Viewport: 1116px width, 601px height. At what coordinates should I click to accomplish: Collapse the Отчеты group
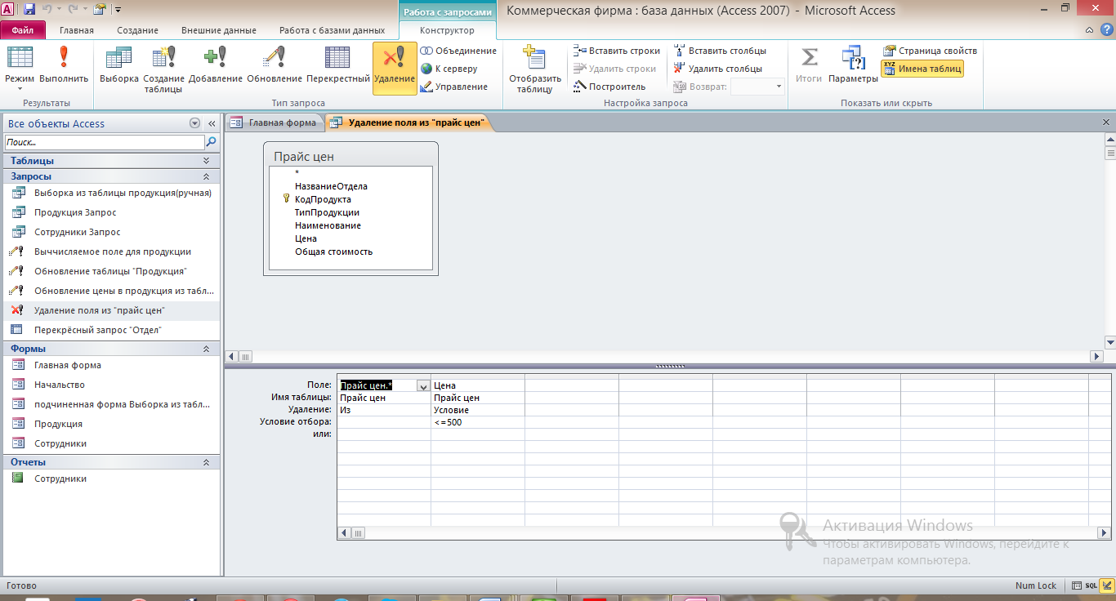click(x=111, y=462)
